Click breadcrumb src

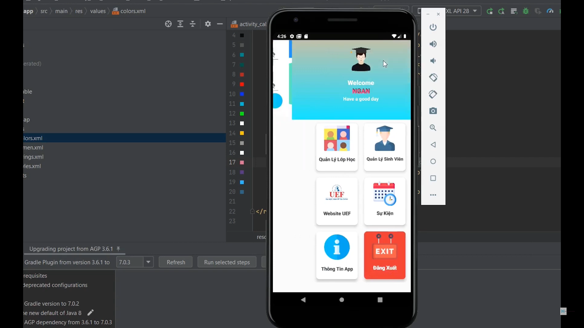(x=44, y=11)
